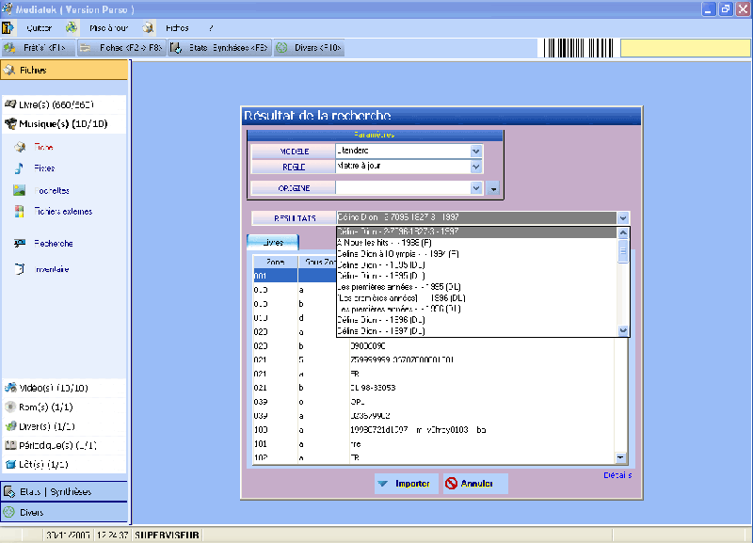The image size is (753, 543).
Task: Click the Mise à jour icon
Action: click(72, 28)
